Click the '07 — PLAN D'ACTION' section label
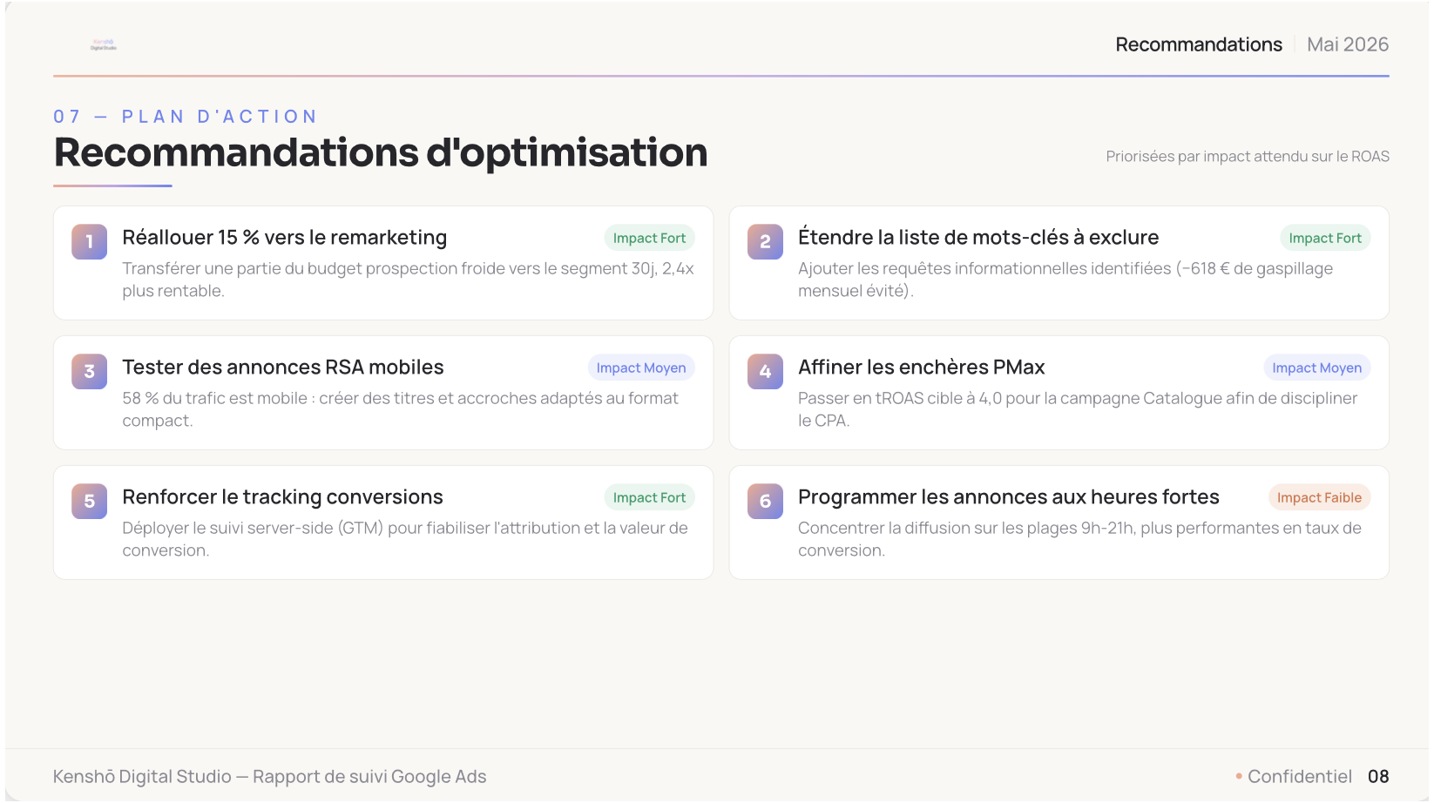This screenshot has width=1434, height=803. point(186,117)
